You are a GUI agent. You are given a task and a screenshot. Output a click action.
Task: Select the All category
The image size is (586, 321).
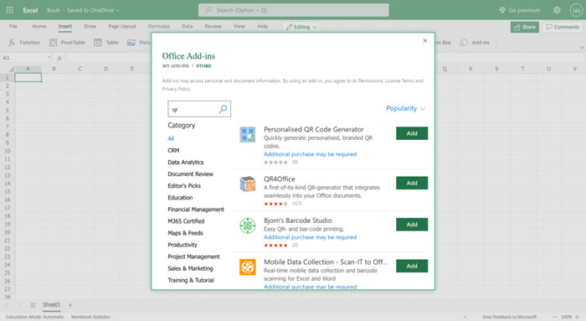click(171, 139)
